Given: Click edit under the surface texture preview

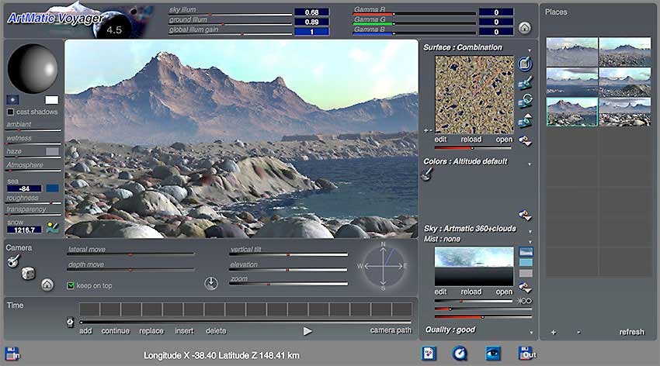Looking at the screenshot, I should 440,140.
